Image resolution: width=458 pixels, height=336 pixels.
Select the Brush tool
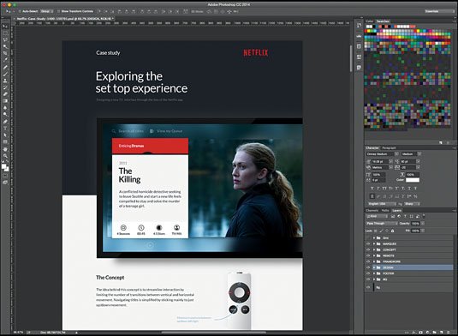click(5, 74)
